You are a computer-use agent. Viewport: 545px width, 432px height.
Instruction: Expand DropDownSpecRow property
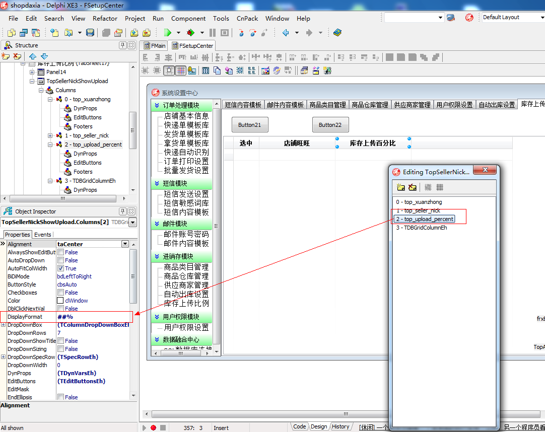coord(3,357)
